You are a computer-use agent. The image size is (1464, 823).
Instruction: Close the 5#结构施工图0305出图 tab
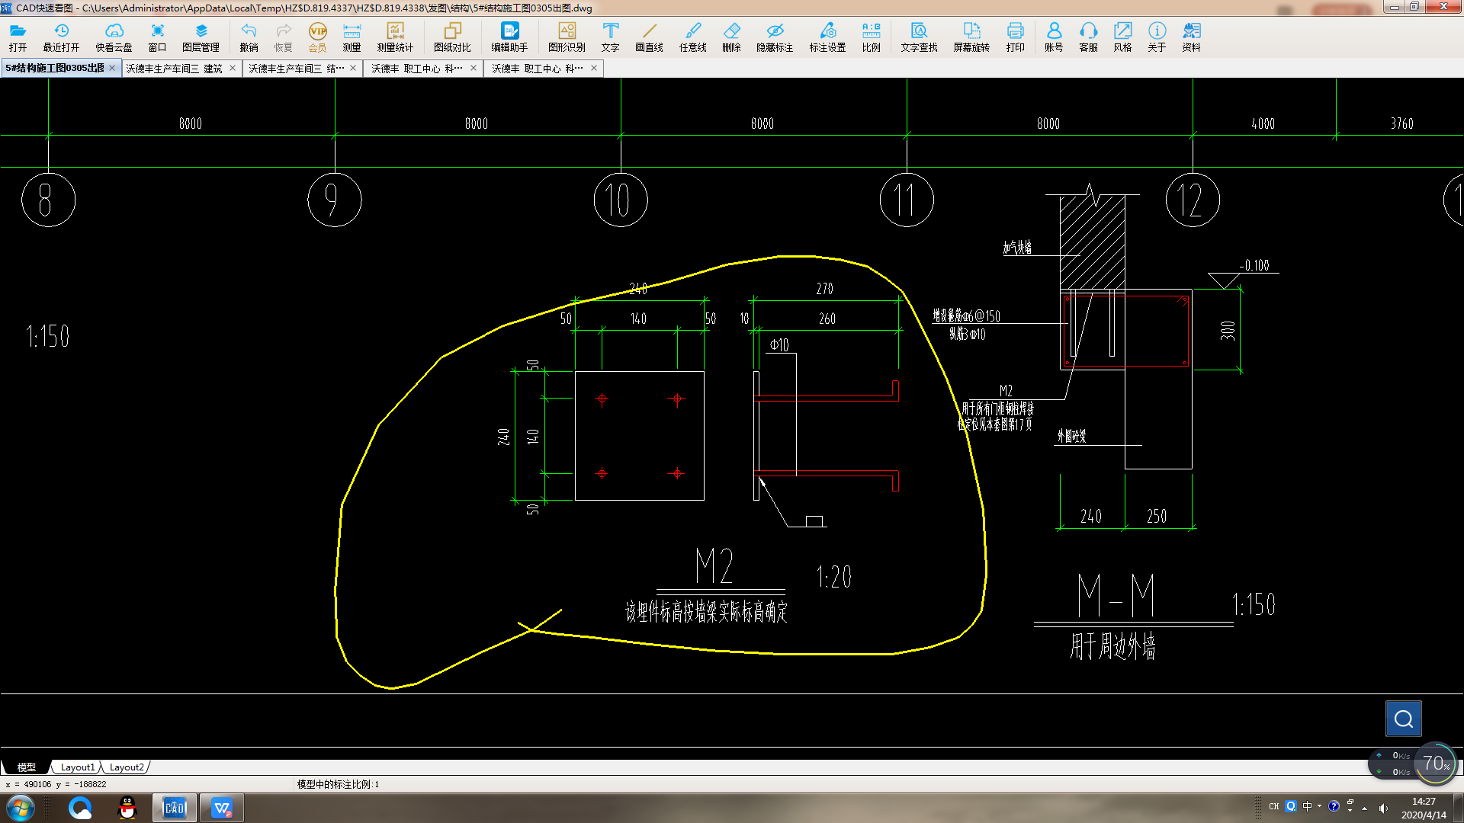pyautogui.click(x=112, y=68)
